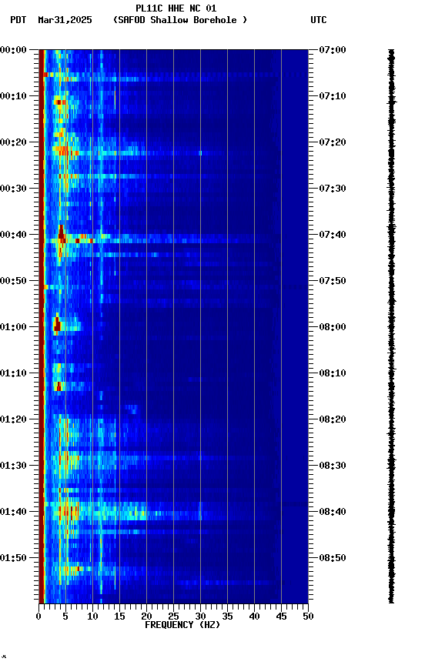This screenshot has height=665, width=425.
Task: Click the dark red burst near 01:00
Action: (57, 324)
